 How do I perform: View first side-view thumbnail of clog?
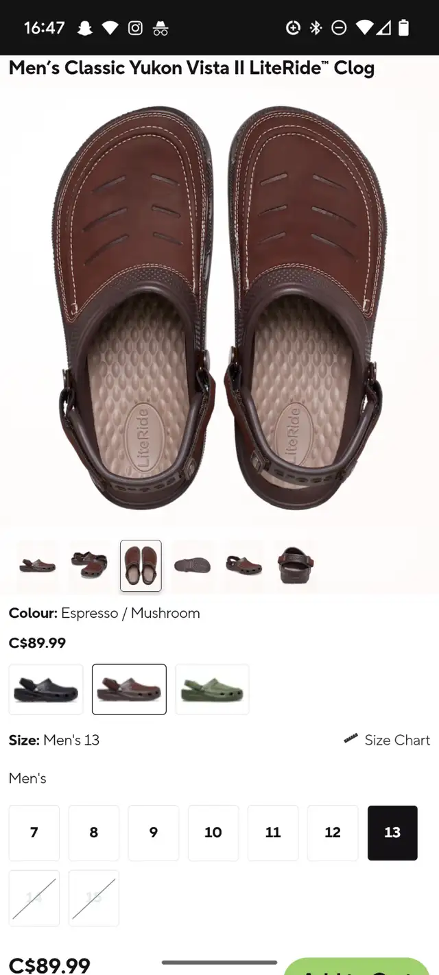tap(37, 566)
